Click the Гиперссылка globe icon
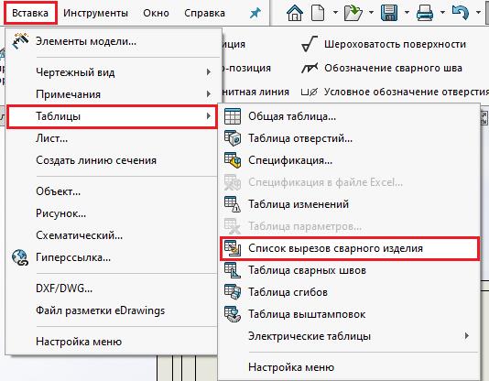 tap(20, 257)
